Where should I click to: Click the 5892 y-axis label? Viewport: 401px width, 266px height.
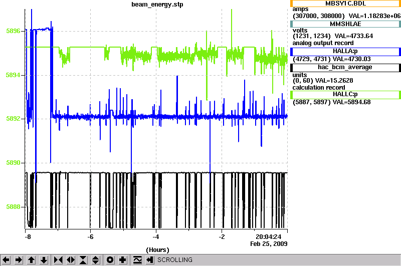13,119
